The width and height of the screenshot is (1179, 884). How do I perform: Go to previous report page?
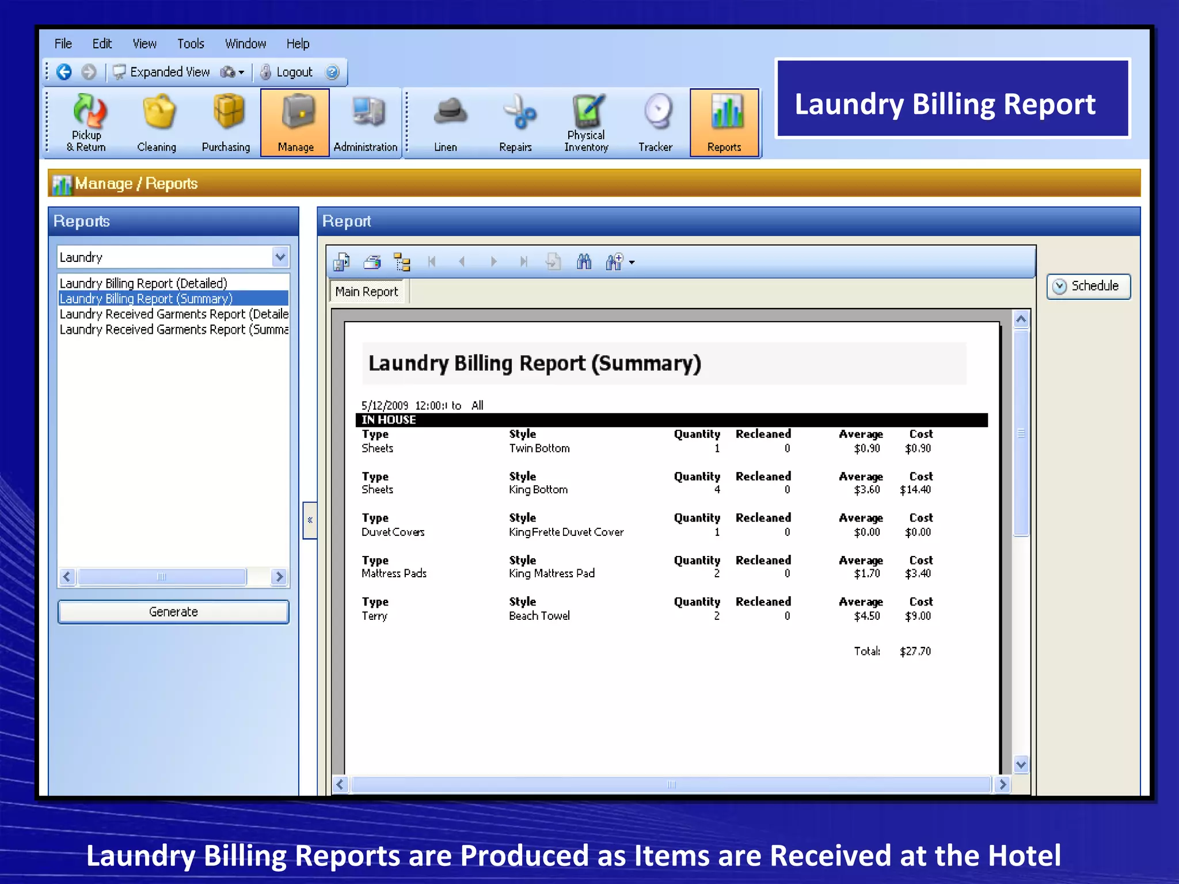tap(462, 262)
